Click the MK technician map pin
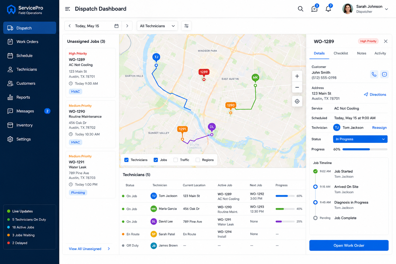 click(x=255, y=78)
